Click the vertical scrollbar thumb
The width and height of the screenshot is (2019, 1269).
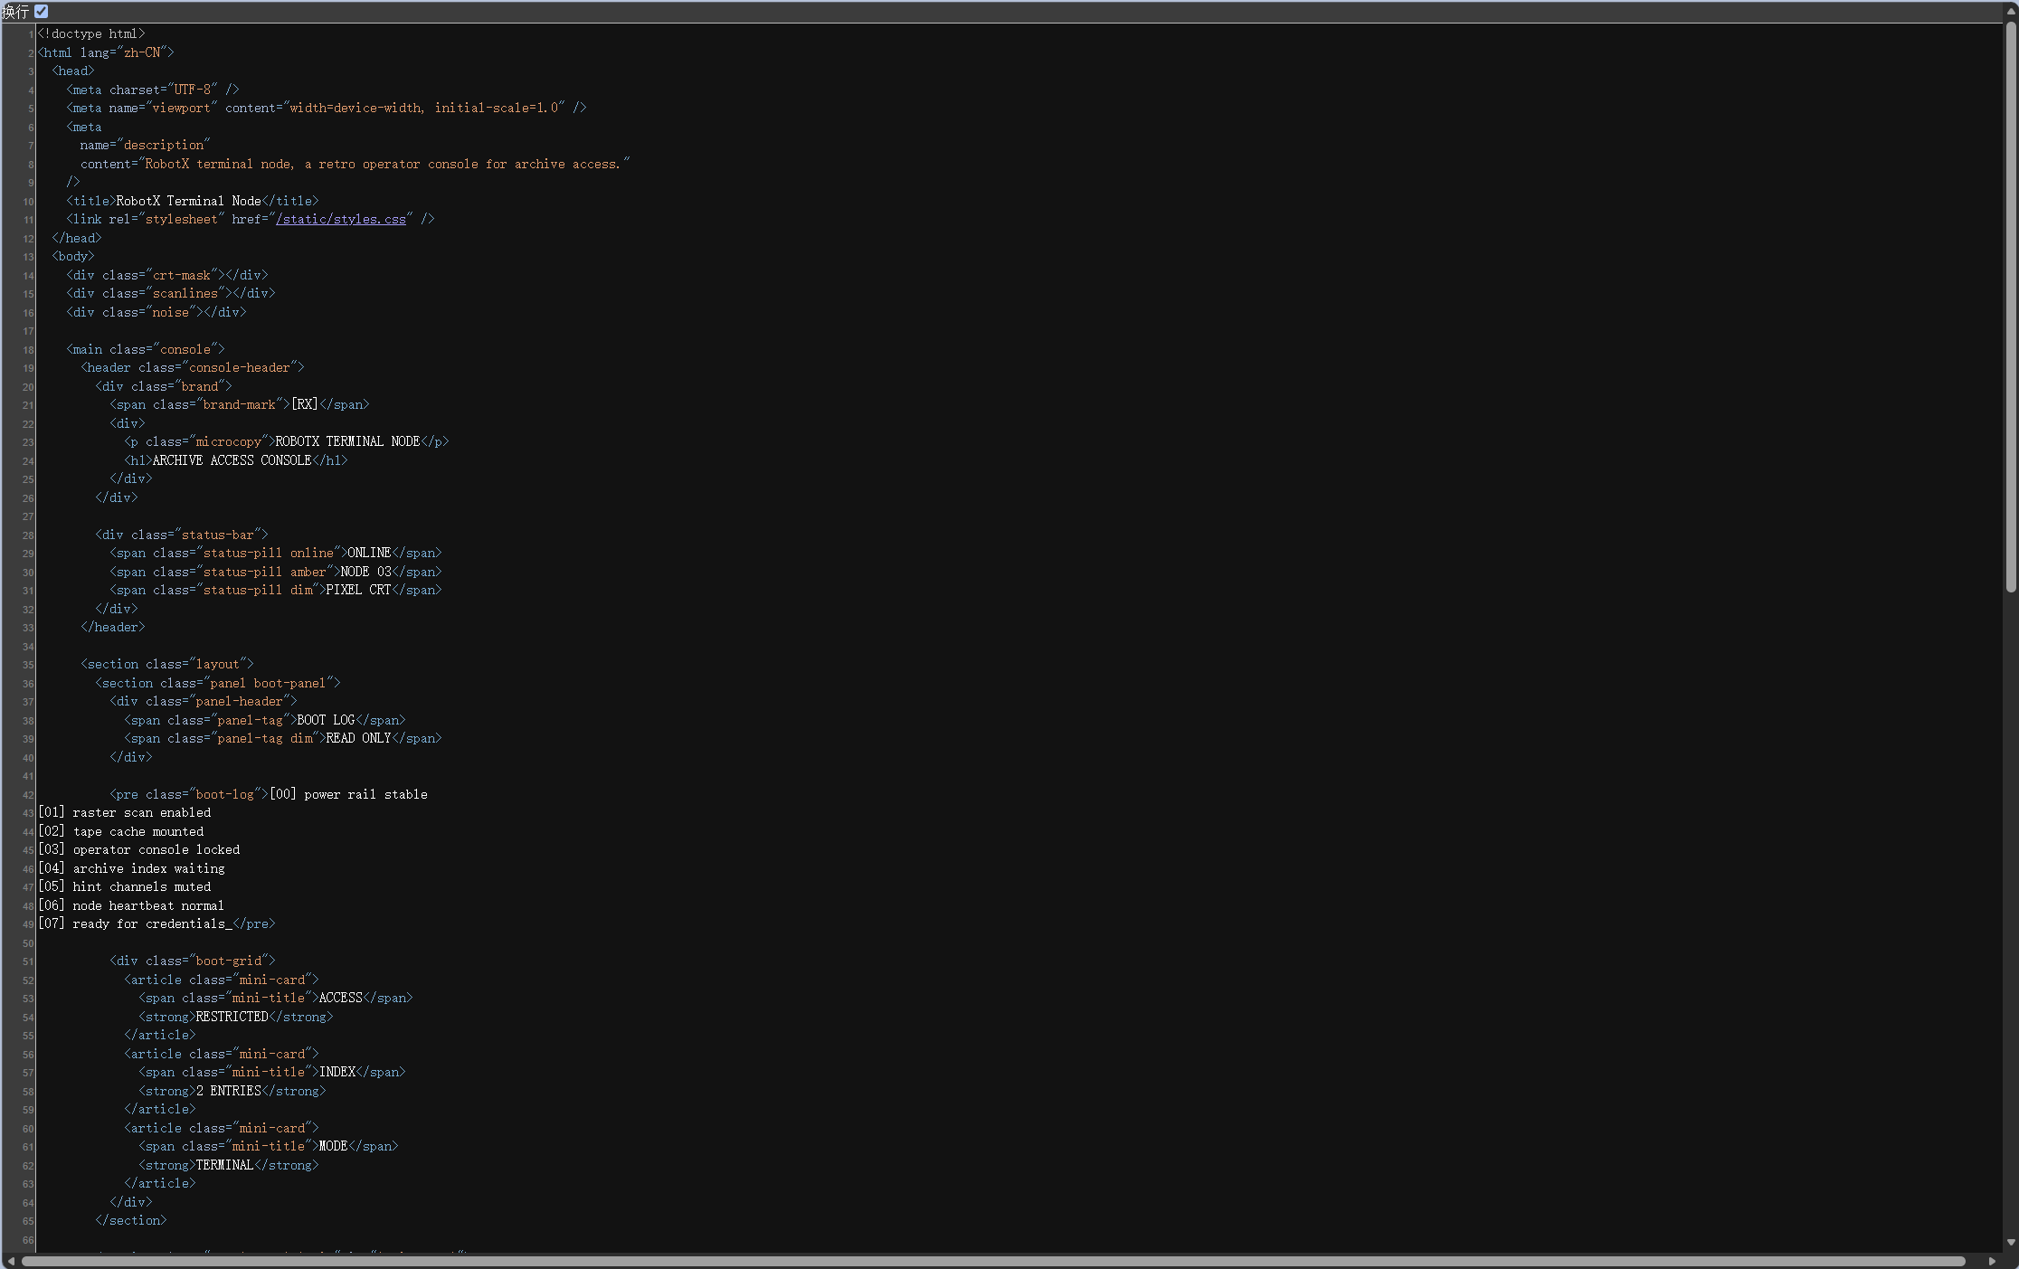tap(2011, 308)
